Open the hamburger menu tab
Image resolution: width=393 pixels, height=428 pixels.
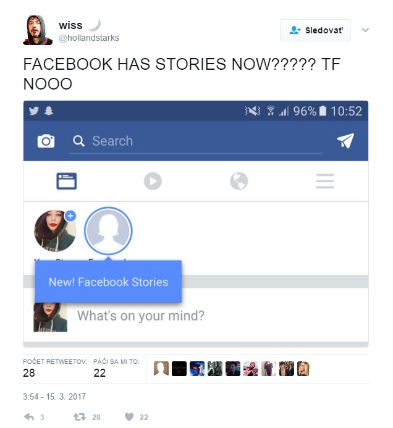(325, 181)
